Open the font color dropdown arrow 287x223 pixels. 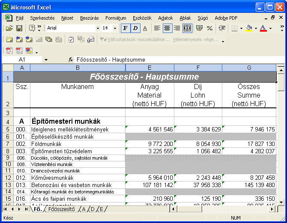click(271, 28)
